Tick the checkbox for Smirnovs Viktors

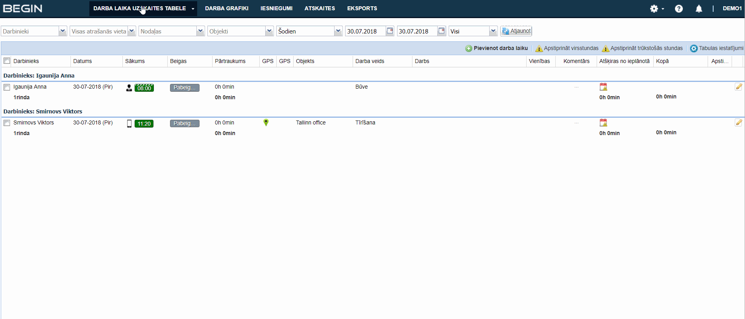click(x=7, y=123)
